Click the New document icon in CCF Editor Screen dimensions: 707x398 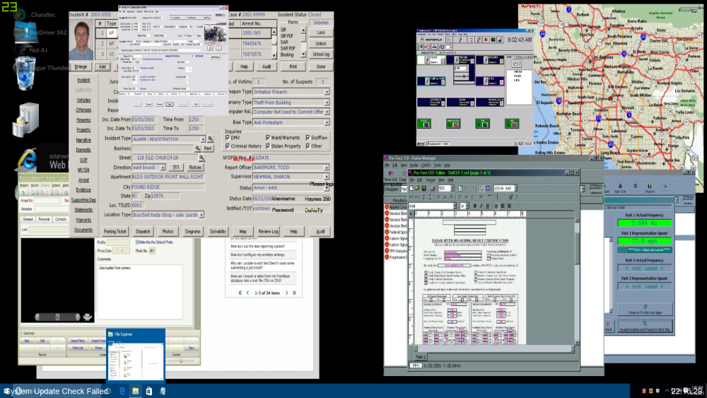411,189
